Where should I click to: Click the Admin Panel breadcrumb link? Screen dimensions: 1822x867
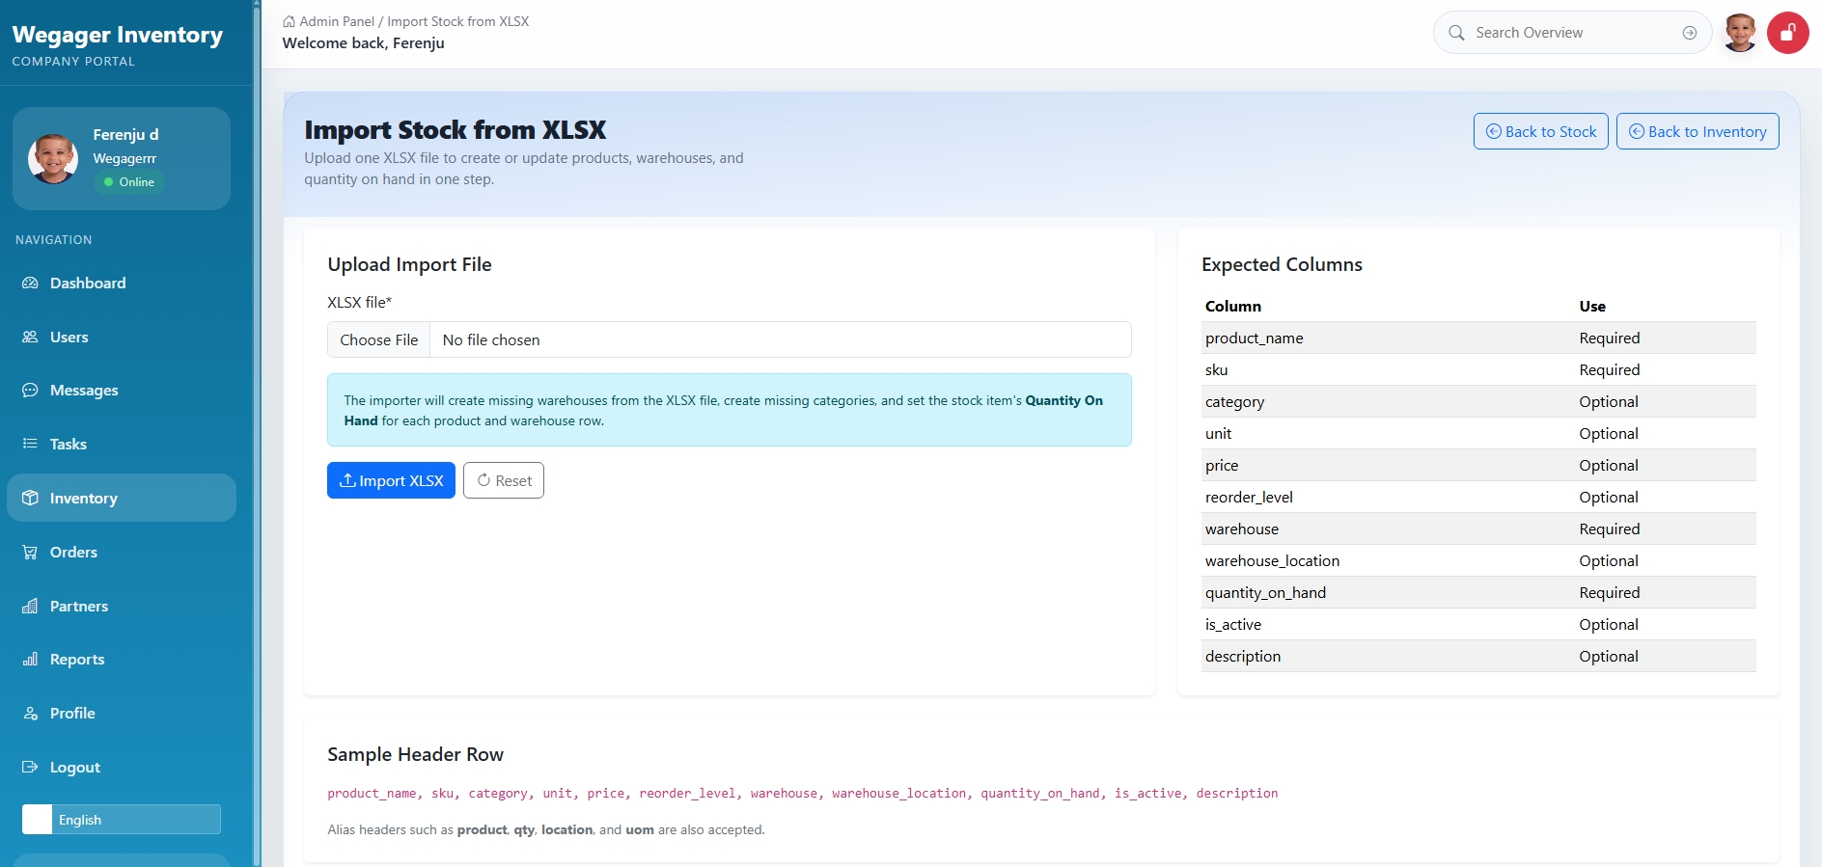pos(337,21)
